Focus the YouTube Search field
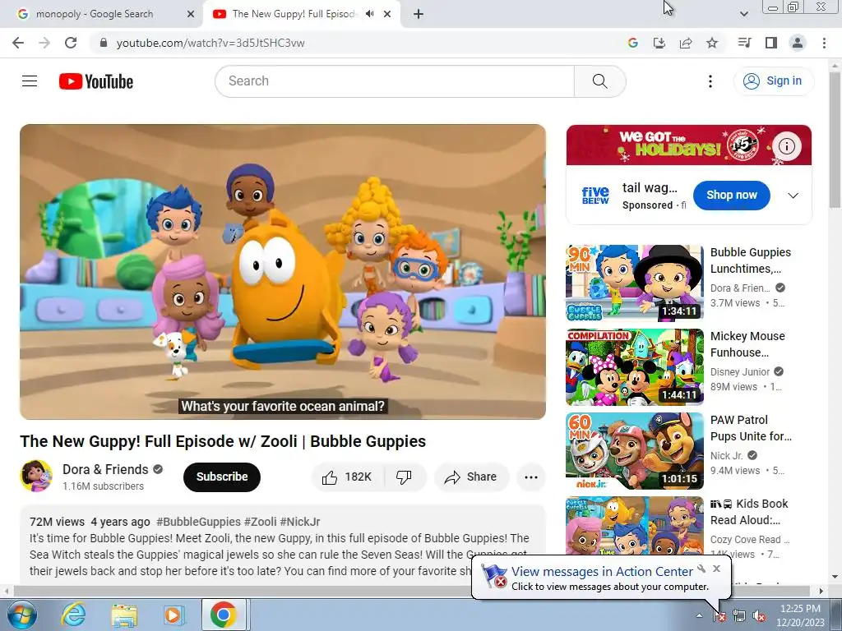The height and width of the screenshot is (631, 842). tap(395, 81)
